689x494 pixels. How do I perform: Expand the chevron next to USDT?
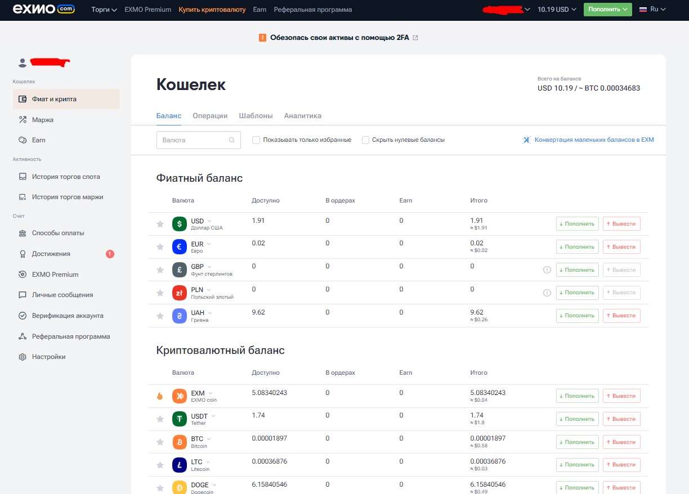(213, 416)
